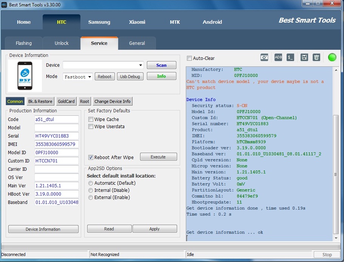This screenshot has height=262, width=344.
Task: Switch to the Samsung tab
Action: [99, 22]
